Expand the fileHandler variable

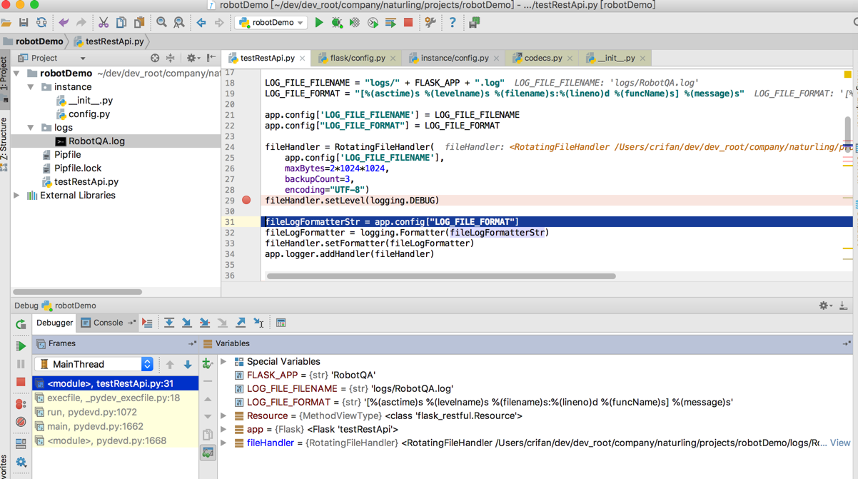click(x=223, y=443)
